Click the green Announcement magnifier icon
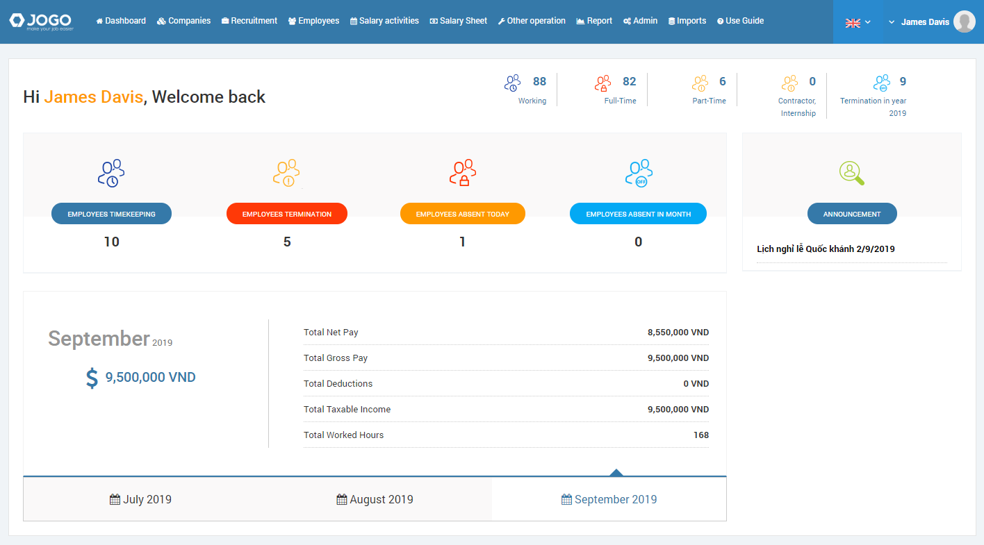The image size is (984, 545). (851, 174)
